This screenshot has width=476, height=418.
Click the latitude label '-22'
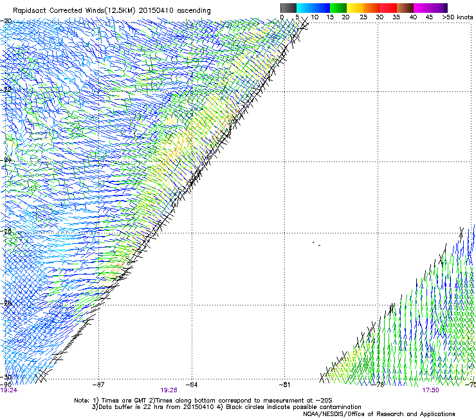[6, 89]
